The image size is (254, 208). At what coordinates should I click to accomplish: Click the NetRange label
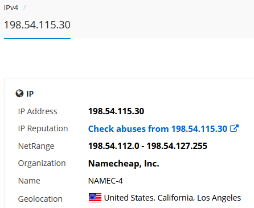[36, 146]
